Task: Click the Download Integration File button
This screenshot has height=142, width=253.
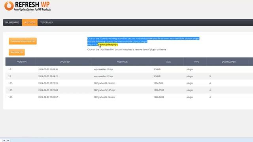Action: pyautogui.click(x=23, y=41)
